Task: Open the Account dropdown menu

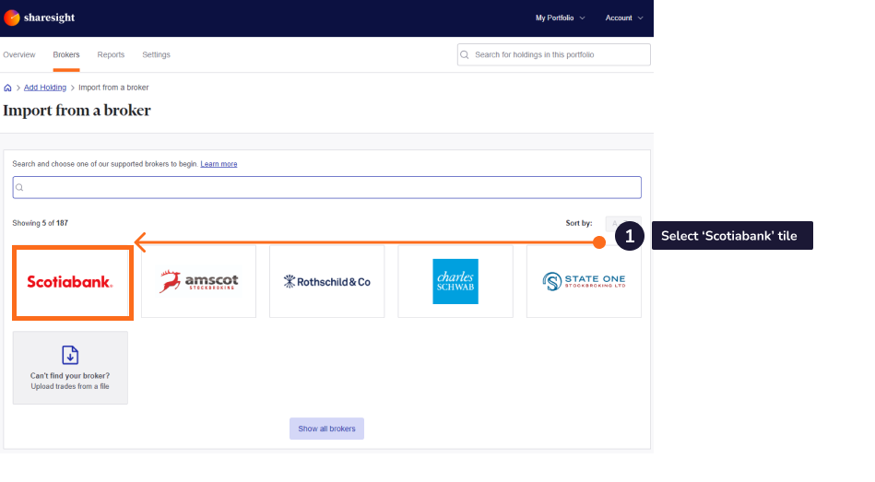Action: tap(624, 18)
